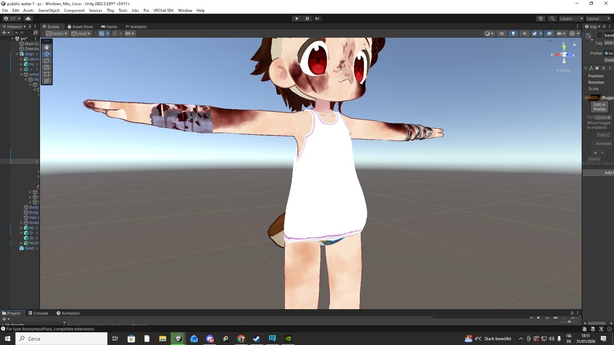Open the Hierarchy search-by-type picker icon
This screenshot has width=614, height=345.
pos(35,33)
